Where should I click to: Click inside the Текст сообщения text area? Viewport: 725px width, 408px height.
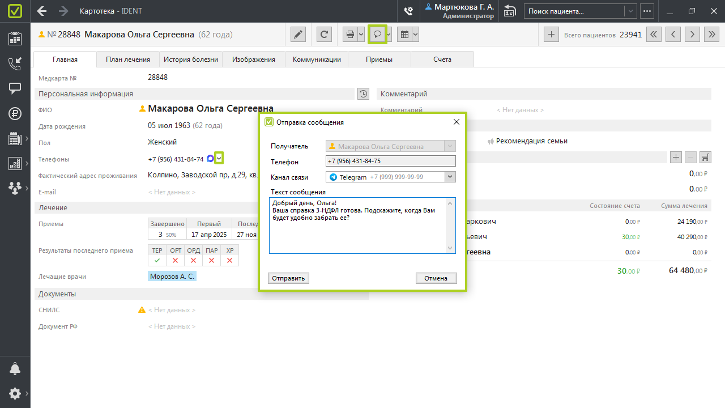point(358,232)
